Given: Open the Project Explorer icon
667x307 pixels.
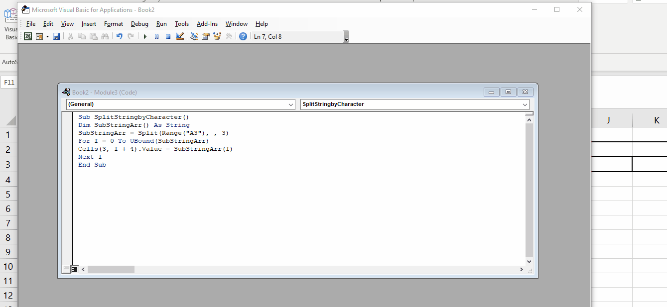Looking at the screenshot, I should tap(193, 36).
